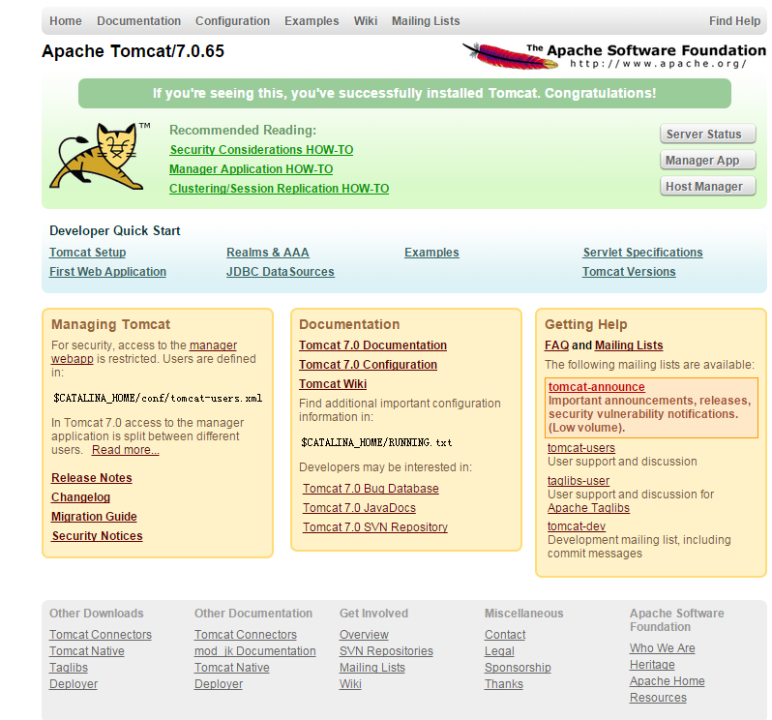Viewport: 772px width, 720px height.
Task: Open Mailing Lists in the top navigation bar
Action: click(x=426, y=21)
